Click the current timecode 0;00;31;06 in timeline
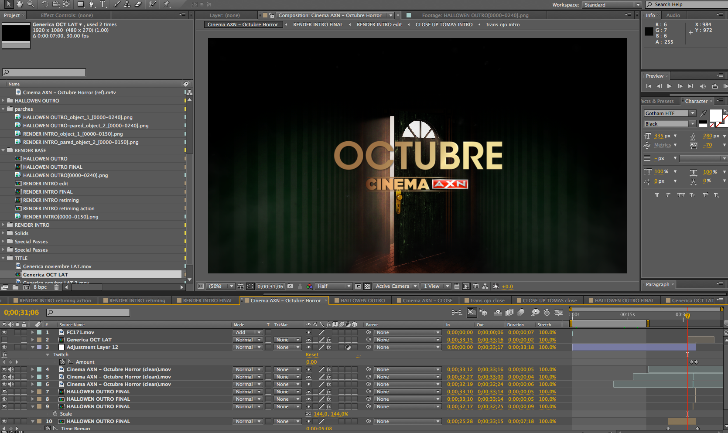The image size is (728, 433). (21, 313)
